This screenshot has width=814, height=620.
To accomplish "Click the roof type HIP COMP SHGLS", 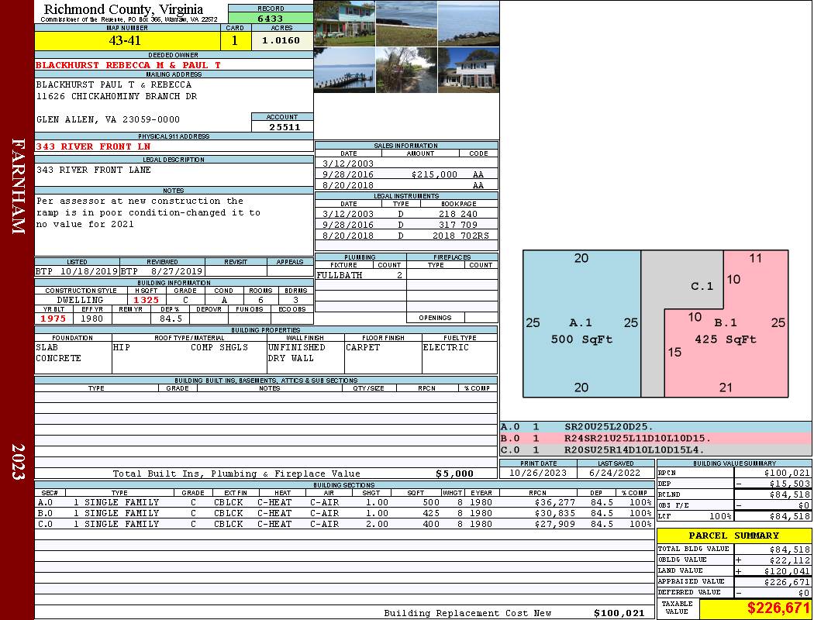I will coord(181,348).
